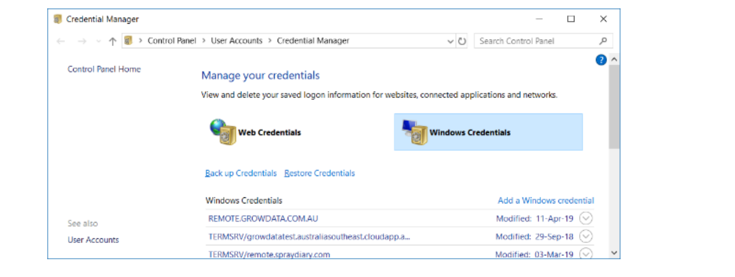Select Control Panel in the breadcrumb

coord(172,40)
